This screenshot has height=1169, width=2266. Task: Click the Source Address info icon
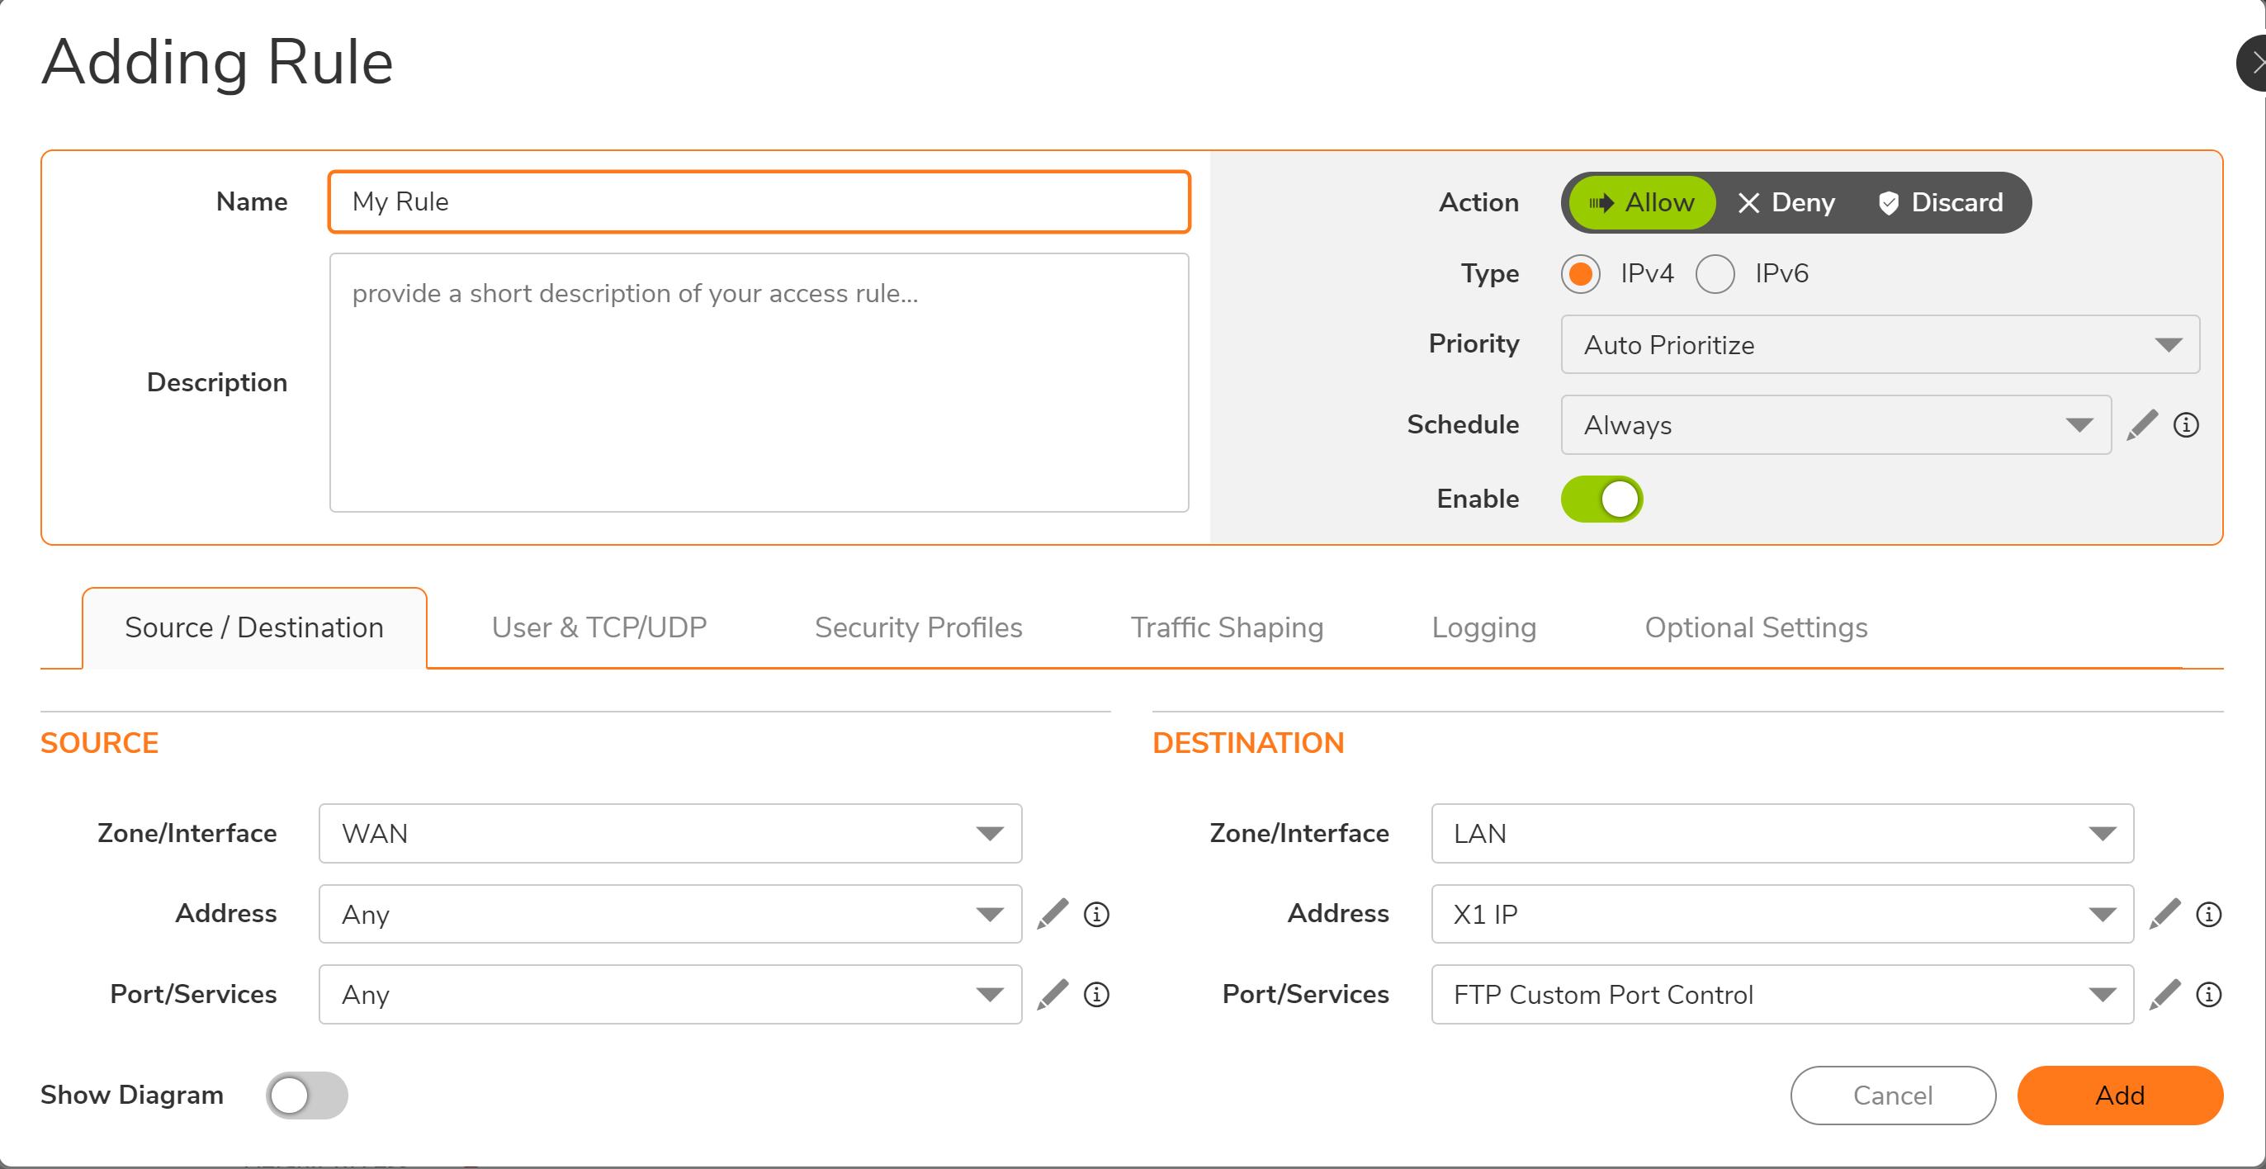tap(1096, 914)
